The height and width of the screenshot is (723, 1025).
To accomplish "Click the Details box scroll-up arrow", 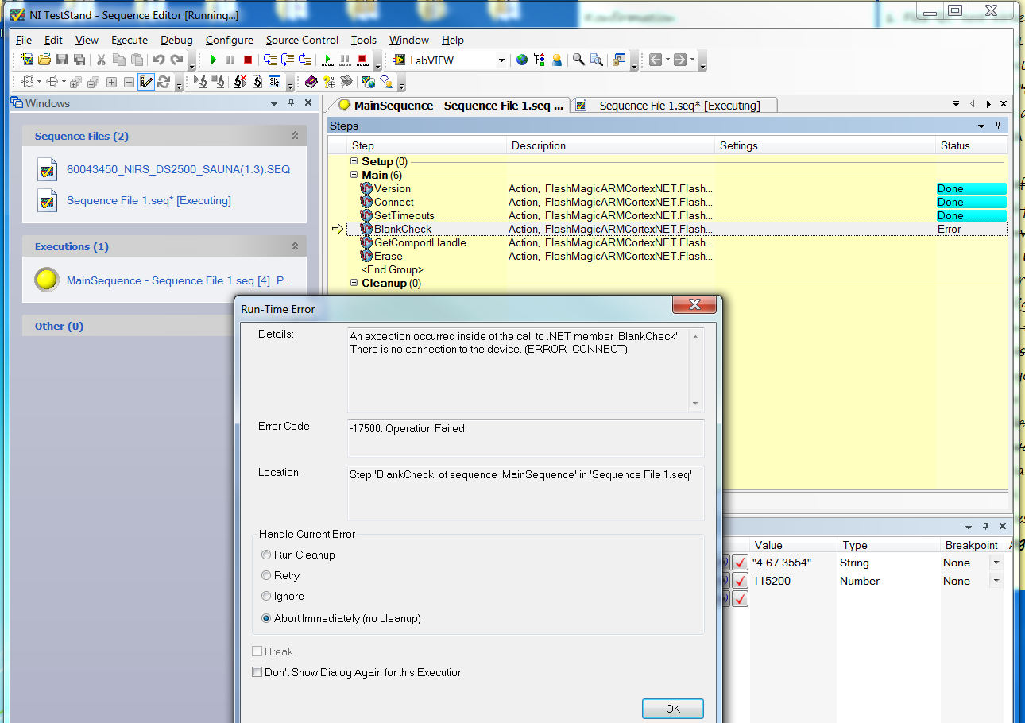I will [x=696, y=336].
